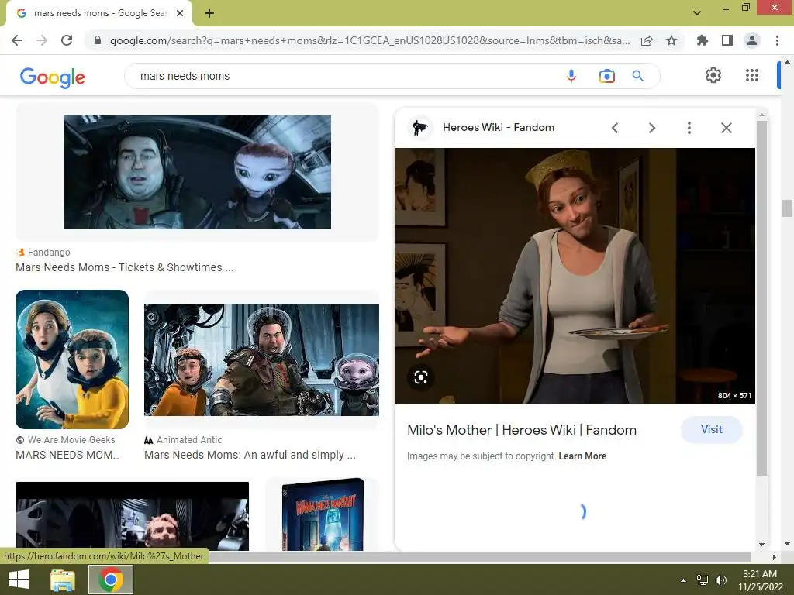Click the Google logo
794x595 pixels.
[53, 77]
